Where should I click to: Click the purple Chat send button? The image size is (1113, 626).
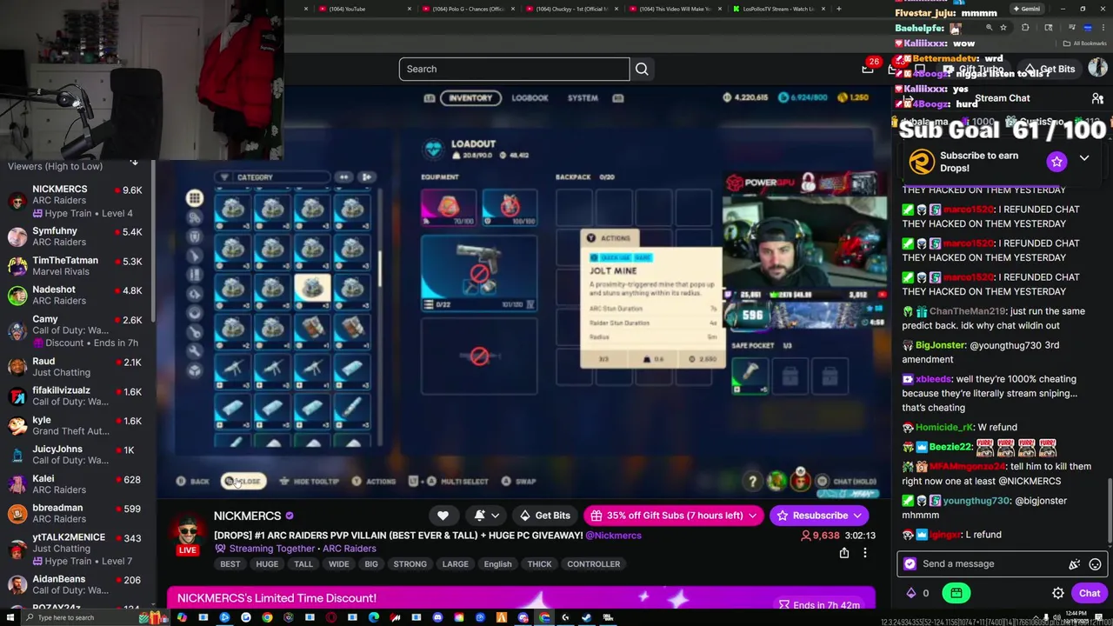[x=1090, y=593]
